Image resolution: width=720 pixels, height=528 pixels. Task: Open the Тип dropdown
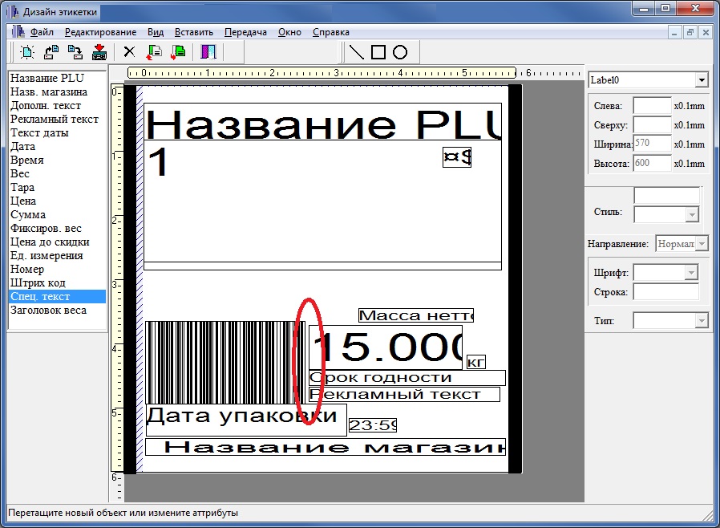pyautogui.click(x=702, y=321)
